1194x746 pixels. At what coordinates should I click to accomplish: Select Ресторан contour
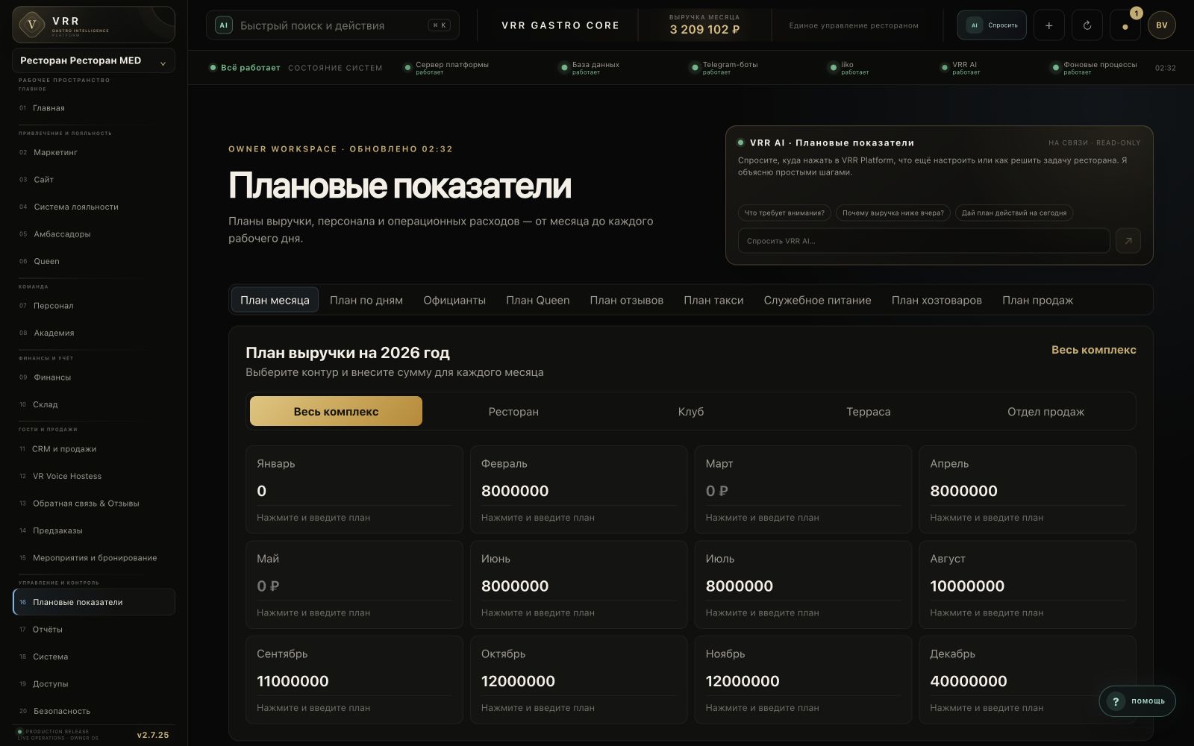pos(513,411)
